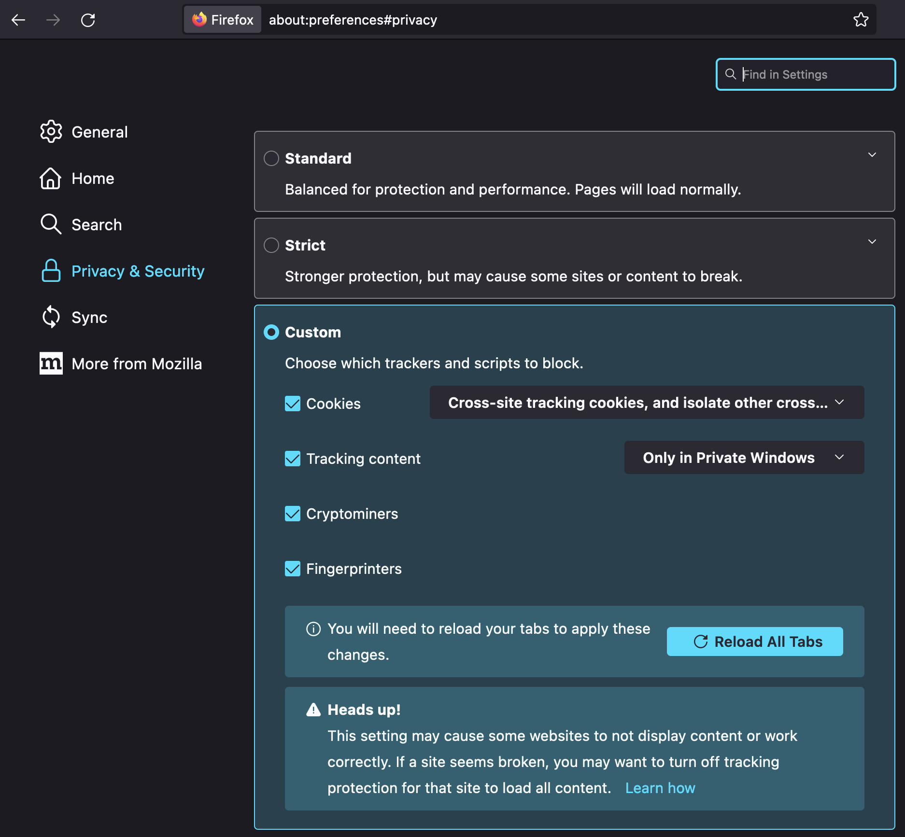Click the Fingerprinters label
The width and height of the screenshot is (905, 837).
[x=354, y=569]
